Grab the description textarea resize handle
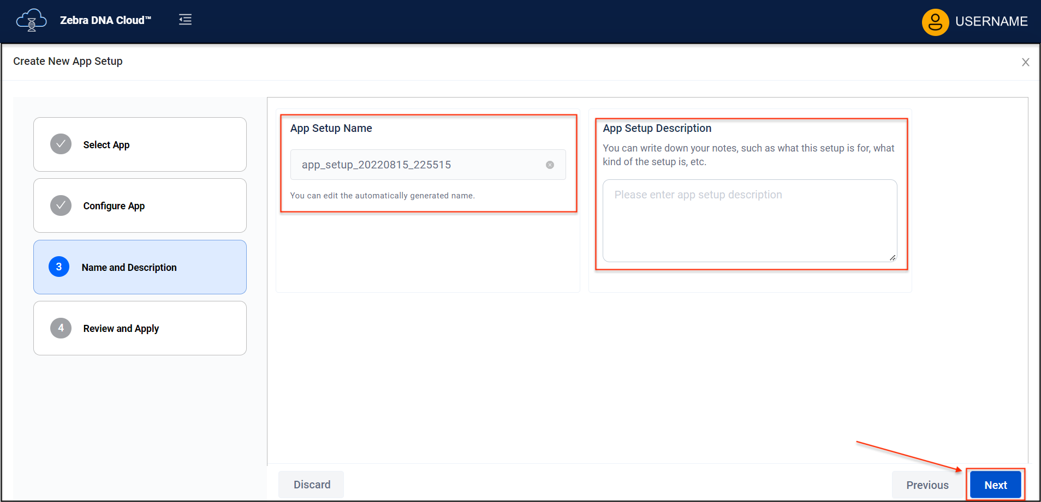This screenshot has width=1041, height=502. point(892,257)
